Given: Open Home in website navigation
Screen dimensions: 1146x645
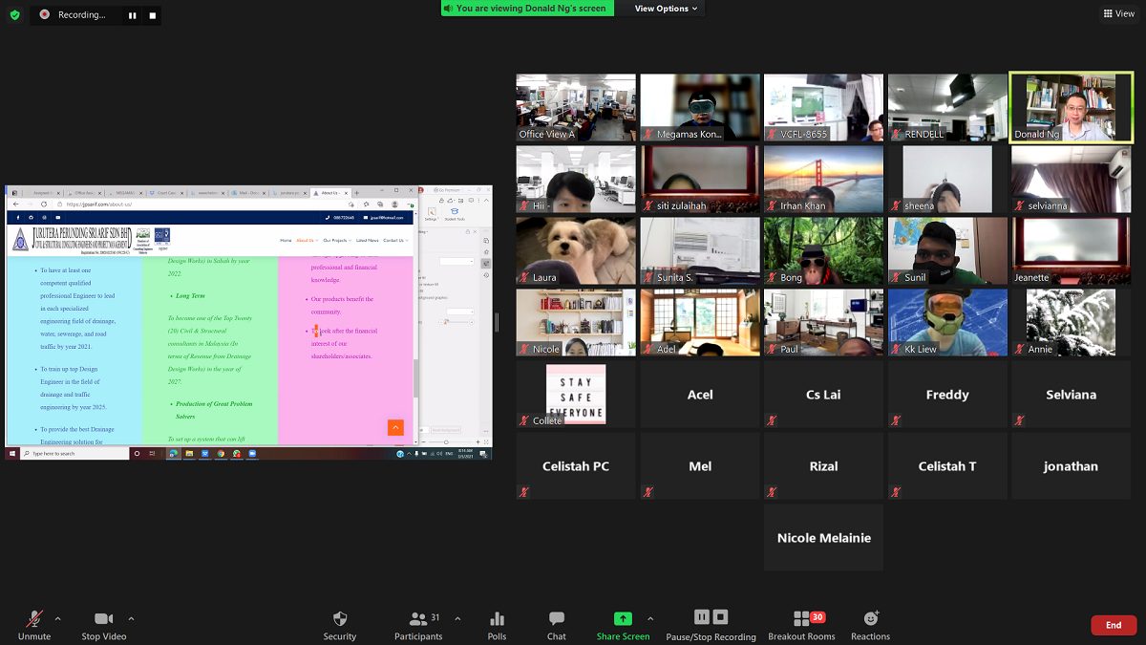Looking at the screenshot, I should (x=286, y=240).
